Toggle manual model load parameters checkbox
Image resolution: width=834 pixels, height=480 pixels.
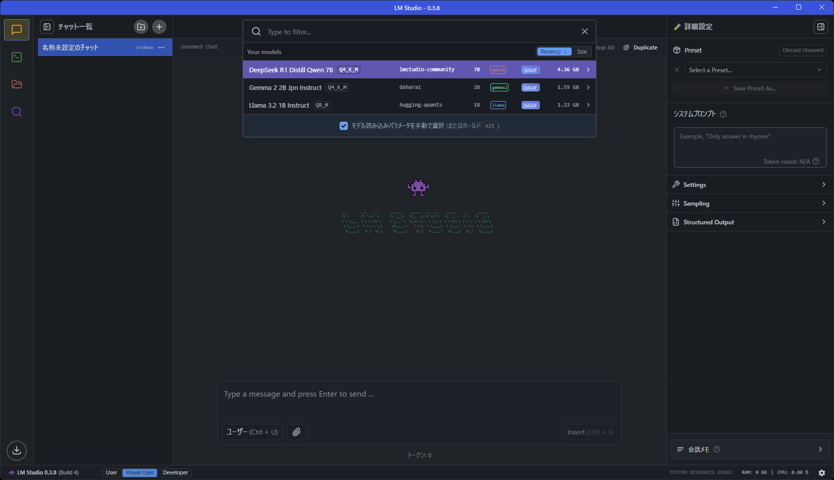tap(344, 126)
